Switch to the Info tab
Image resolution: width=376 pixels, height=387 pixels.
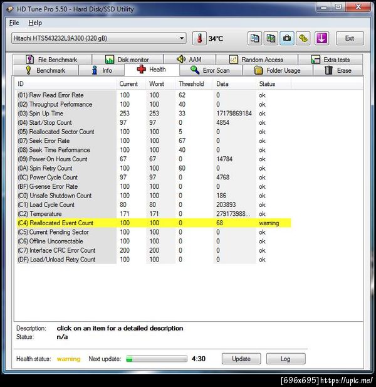102,70
